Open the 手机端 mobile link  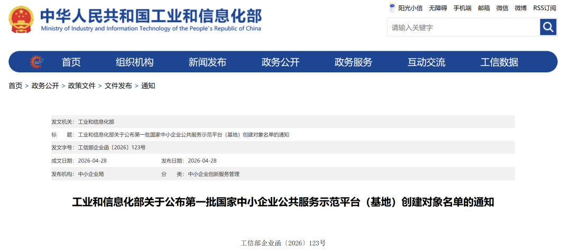click(x=462, y=8)
